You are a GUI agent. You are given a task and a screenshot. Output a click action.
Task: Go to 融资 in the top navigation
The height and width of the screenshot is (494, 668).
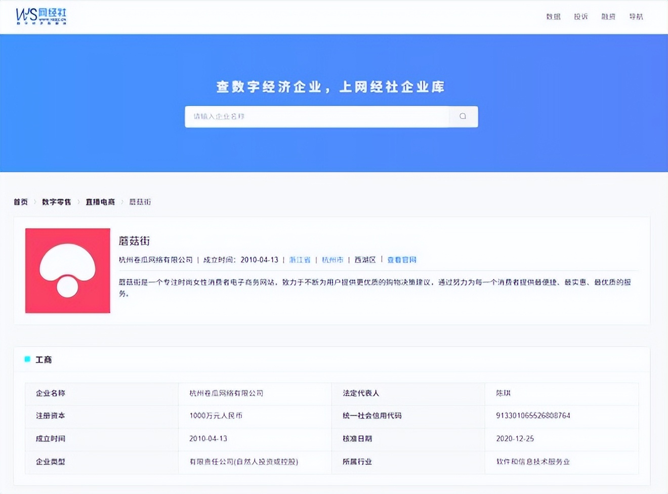point(608,17)
